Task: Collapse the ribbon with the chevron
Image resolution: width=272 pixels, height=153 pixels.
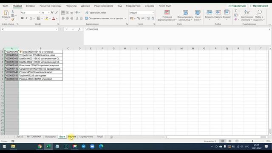Action: click(269, 24)
